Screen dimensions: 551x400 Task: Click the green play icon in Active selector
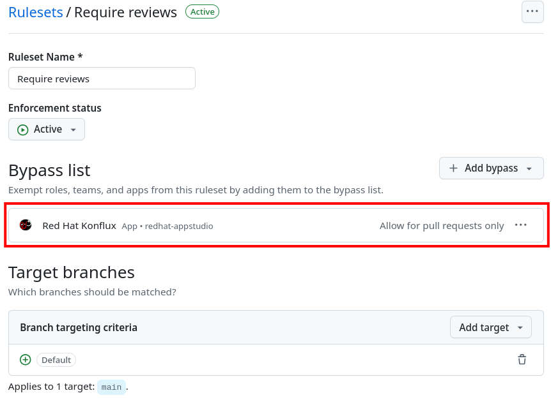tap(22, 129)
